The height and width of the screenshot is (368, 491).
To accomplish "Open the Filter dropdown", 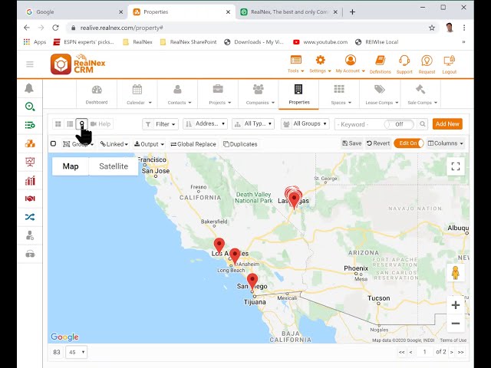I will [160, 124].
